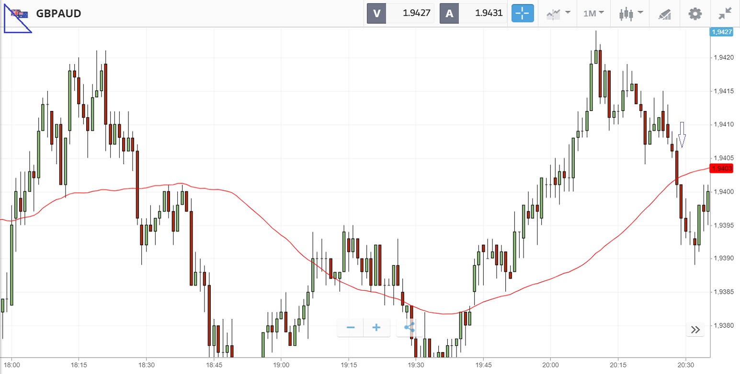Click the 18:00 time axis label
The width and height of the screenshot is (740, 374).
11,364
